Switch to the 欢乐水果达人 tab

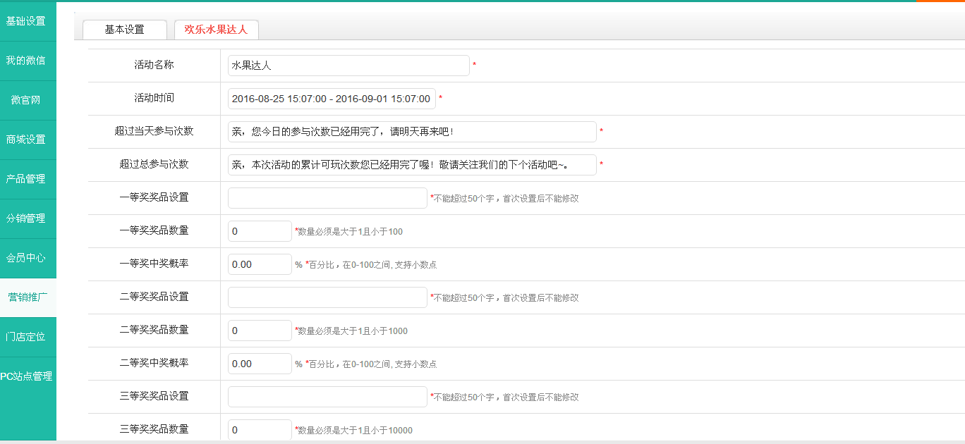tap(217, 30)
